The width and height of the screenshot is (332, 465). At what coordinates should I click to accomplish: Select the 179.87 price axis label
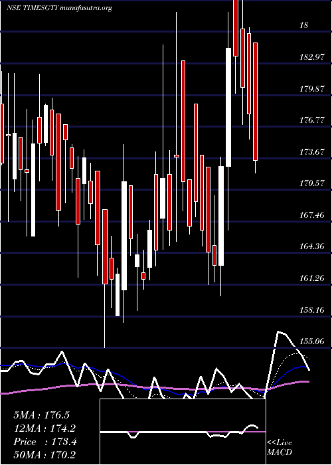[312, 88]
